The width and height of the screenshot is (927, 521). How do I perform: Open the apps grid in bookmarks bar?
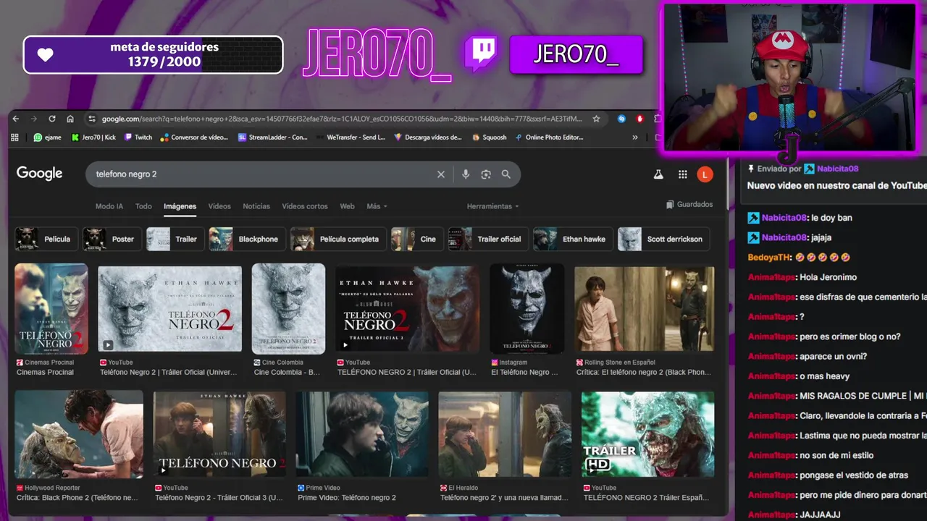[x=14, y=137]
